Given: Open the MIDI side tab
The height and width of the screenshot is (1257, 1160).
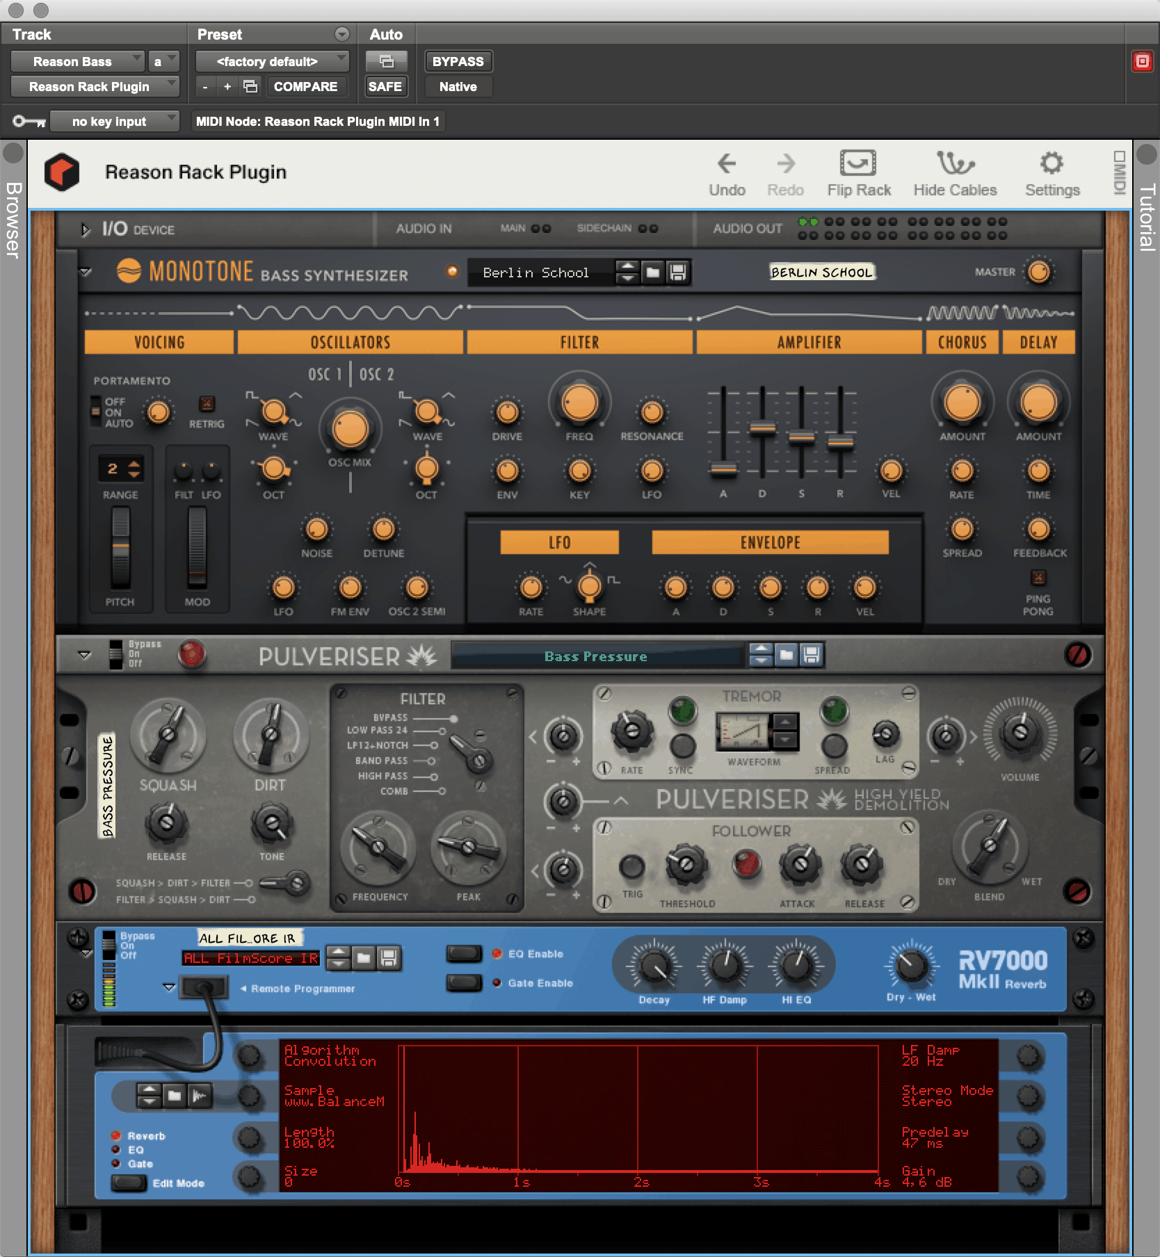Looking at the screenshot, I should coord(1119,172).
